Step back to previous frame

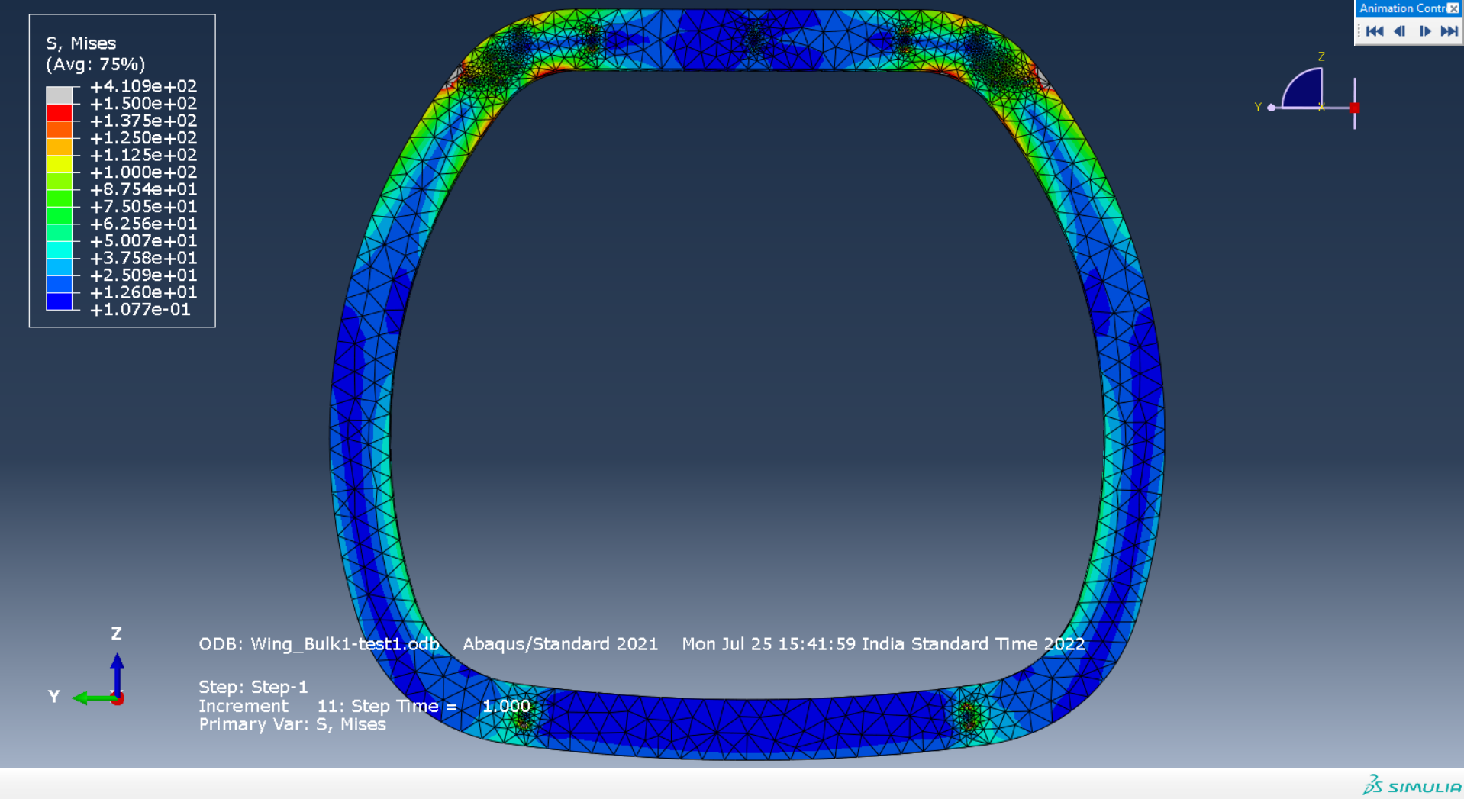(x=1399, y=31)
